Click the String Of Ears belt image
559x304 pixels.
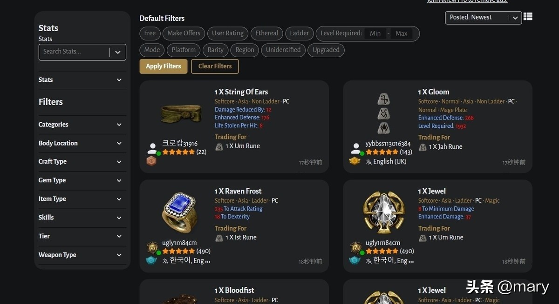(181, 112)
